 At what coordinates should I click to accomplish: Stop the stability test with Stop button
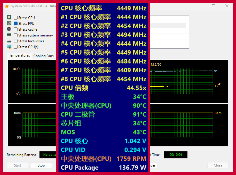point(41,165)
